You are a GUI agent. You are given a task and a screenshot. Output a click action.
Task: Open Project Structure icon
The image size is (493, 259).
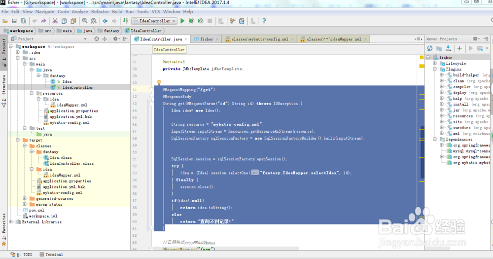coord(242,21)
